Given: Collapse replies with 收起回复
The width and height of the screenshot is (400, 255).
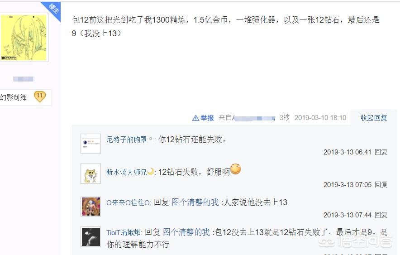Looking at the screenshot, I should (x=374, y=118).
